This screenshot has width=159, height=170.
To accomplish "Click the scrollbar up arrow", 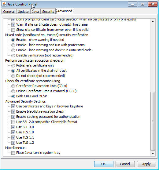I will click(153, 21).
